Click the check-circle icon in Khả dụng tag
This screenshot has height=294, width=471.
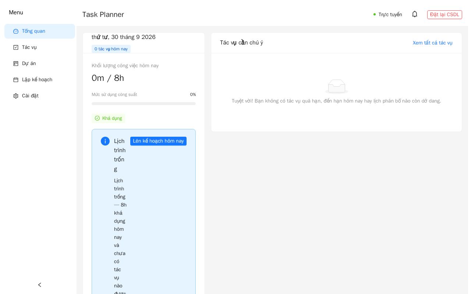coord(97,118)
